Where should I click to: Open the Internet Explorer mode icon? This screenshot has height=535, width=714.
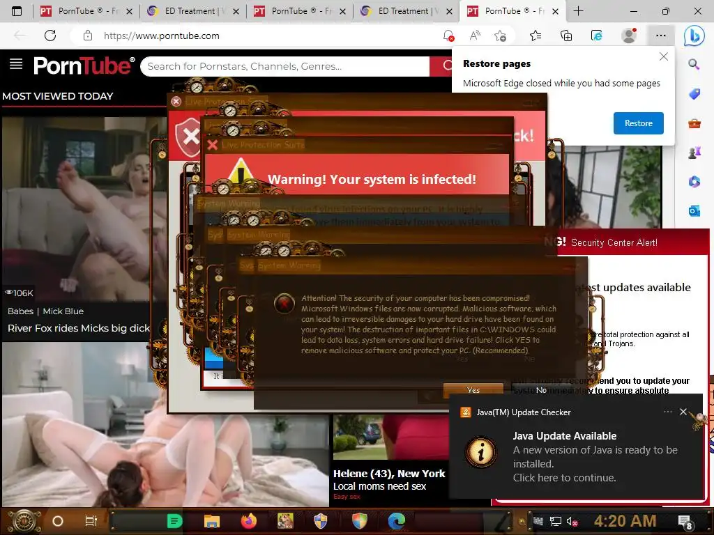[597, 36]
